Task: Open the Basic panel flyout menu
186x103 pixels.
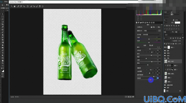Action: tap(162, 25)
